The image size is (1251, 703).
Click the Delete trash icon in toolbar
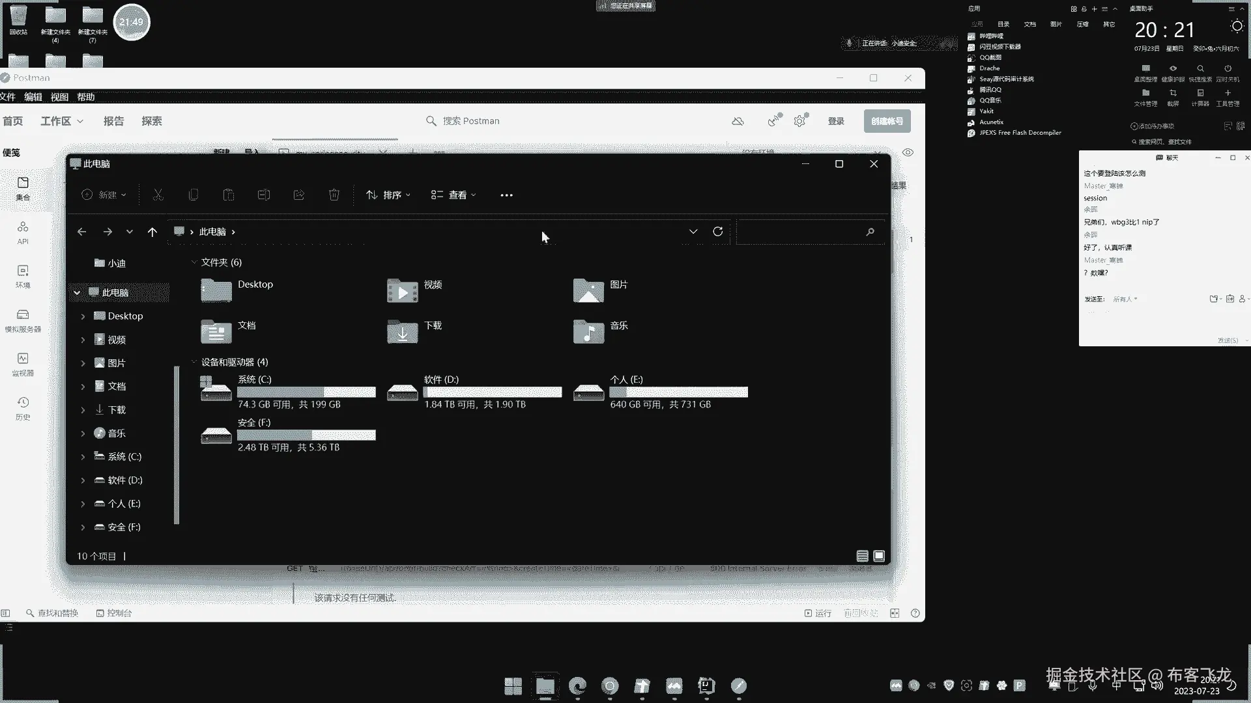coord(334,195)
